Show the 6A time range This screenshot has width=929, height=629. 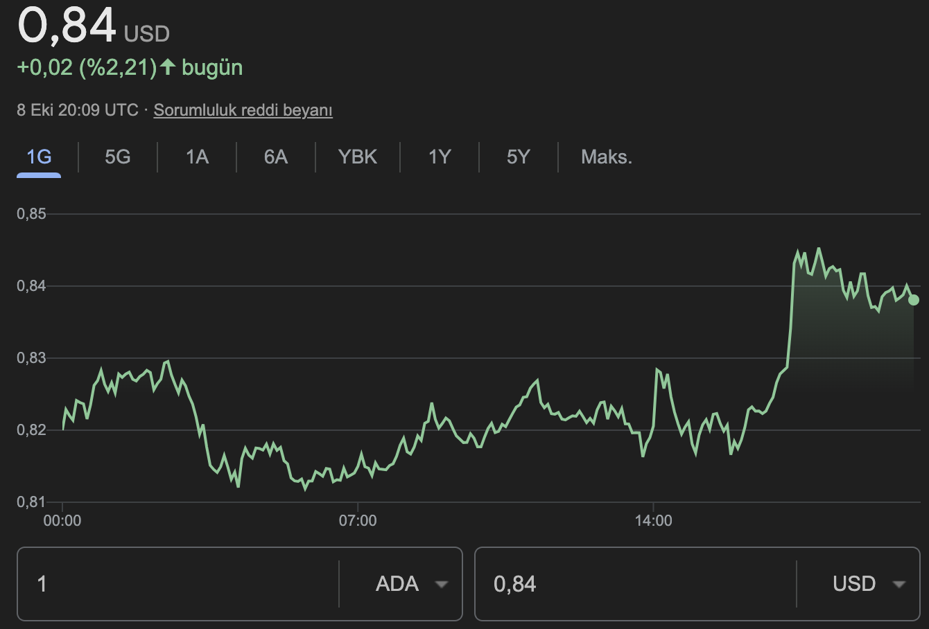click(x=275, y=157)
